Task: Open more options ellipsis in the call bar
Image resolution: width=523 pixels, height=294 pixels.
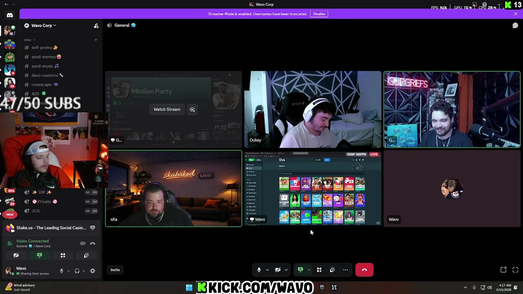Action: (345, 270)
